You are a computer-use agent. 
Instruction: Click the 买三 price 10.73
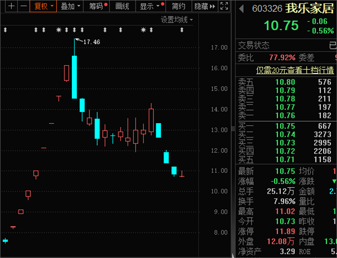coord(285,143)
